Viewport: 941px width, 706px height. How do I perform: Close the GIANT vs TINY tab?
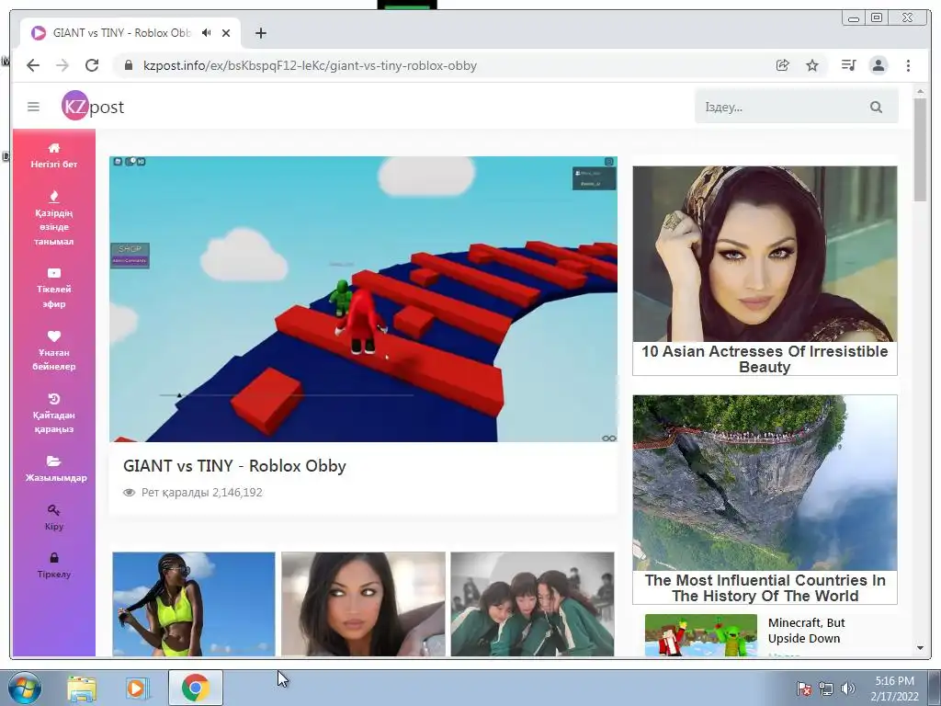pos(226,33)
